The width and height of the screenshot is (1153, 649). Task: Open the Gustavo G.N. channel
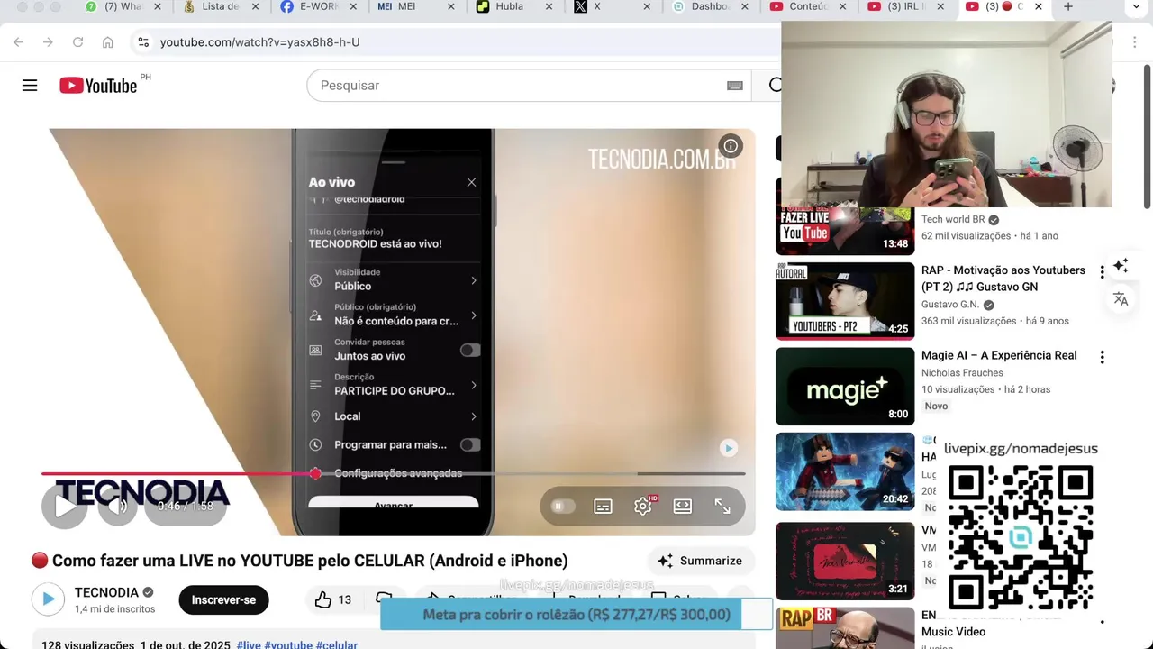click(x=950, y=305)
